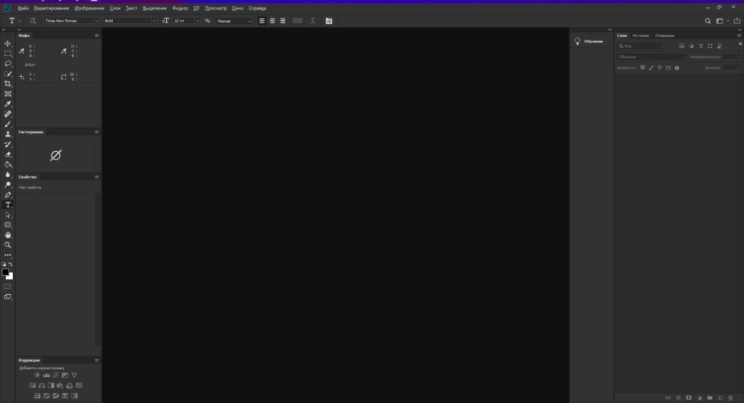Open the warp text options

313,21
